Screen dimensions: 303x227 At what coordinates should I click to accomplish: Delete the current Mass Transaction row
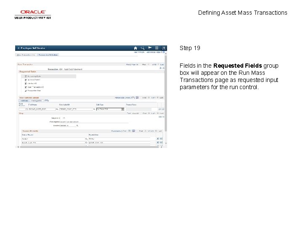pyautogui.click(x=163, y=68)
